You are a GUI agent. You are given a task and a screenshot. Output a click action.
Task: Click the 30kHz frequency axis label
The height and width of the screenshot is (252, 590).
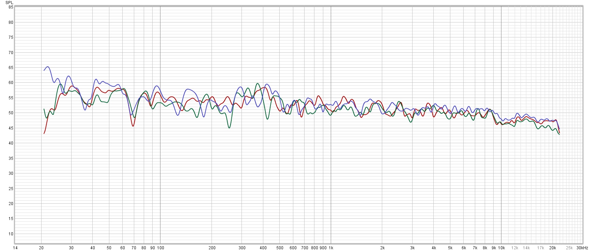click(x=582, y=248)
